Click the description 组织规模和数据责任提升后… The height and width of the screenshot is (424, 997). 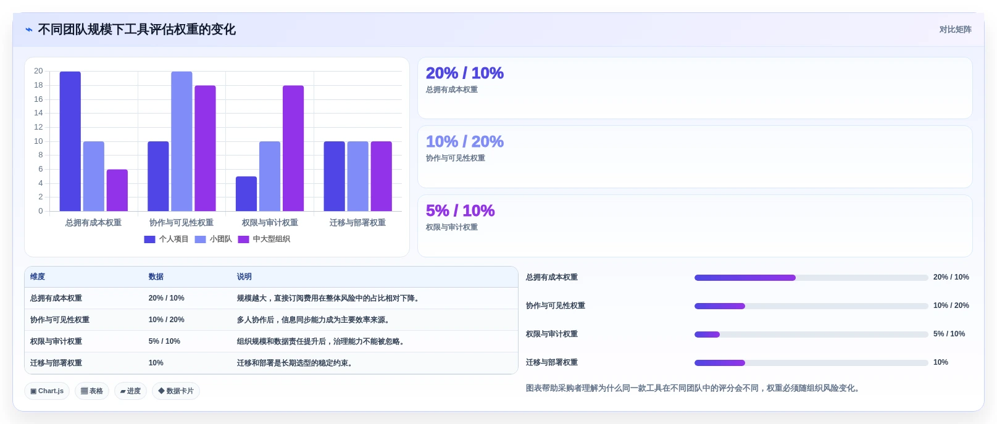[x=322, y=342]
